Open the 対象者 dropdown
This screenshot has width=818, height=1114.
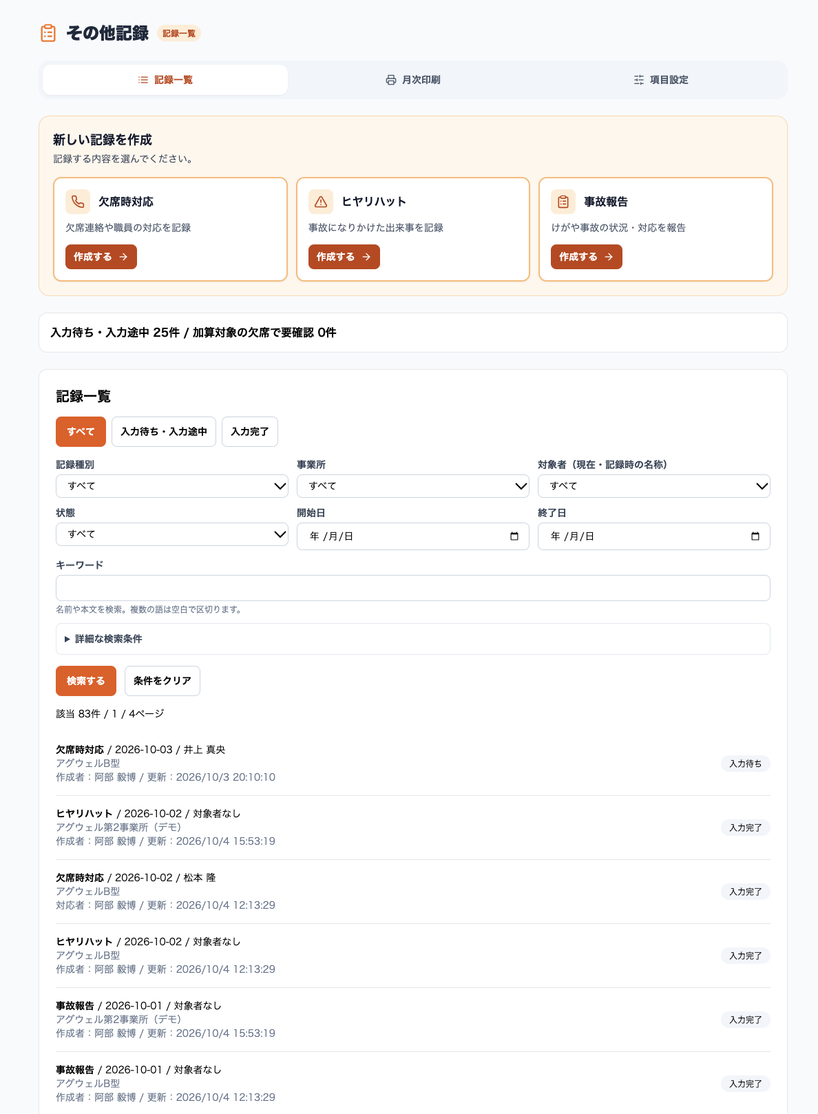(654, 486)
